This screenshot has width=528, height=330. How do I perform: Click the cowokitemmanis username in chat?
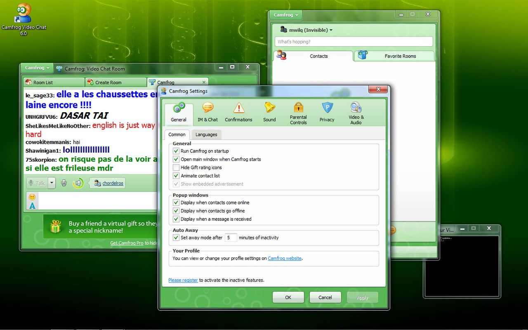click(48, 142)
